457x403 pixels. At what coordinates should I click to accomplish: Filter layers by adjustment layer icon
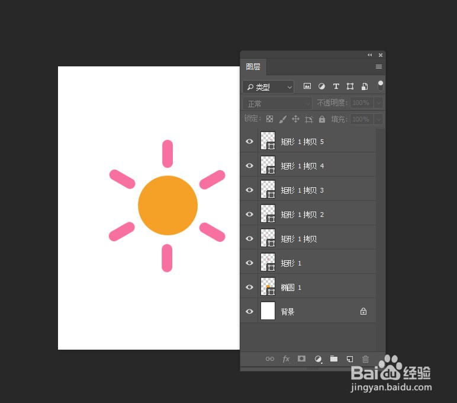[x=321, y=86]
